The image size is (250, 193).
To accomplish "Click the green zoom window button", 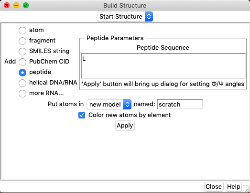I will click(x=26, y=5).
